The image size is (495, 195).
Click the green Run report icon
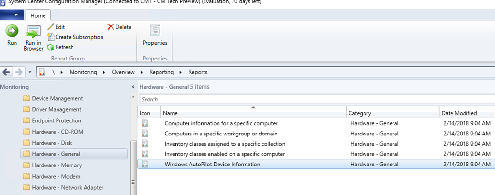pos(12,31)
